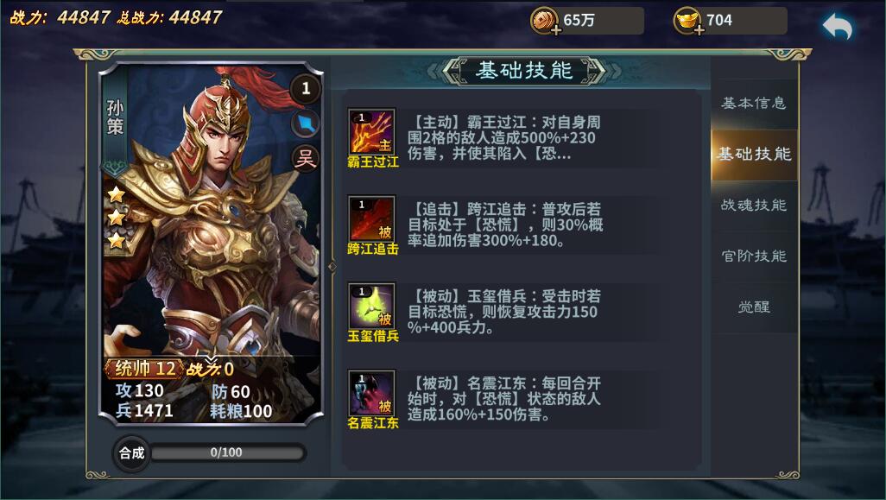Click the 0/100 synthesis progress bar
886x500 pixels.
click(x=227, y=453)
